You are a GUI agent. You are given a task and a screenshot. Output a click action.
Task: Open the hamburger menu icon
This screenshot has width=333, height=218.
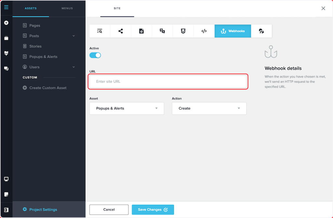[x=6, y=7]
